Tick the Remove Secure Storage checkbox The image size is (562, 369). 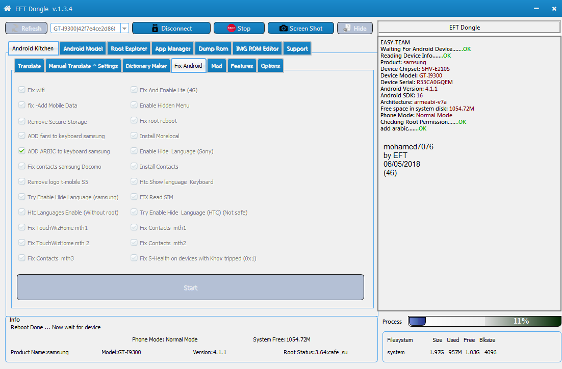pyautogui.click(x=22, y=121)
